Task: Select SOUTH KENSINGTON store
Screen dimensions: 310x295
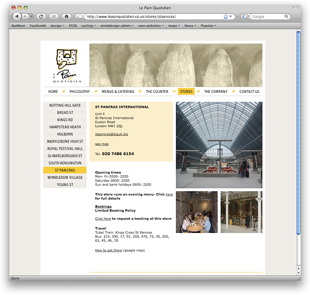Action: click(x=65, y=163)
